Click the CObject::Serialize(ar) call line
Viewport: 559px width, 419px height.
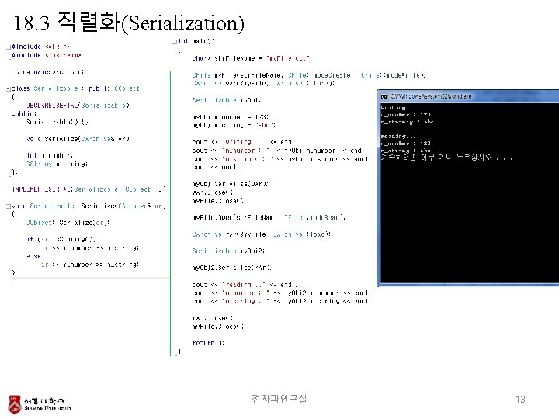(68, 223)
